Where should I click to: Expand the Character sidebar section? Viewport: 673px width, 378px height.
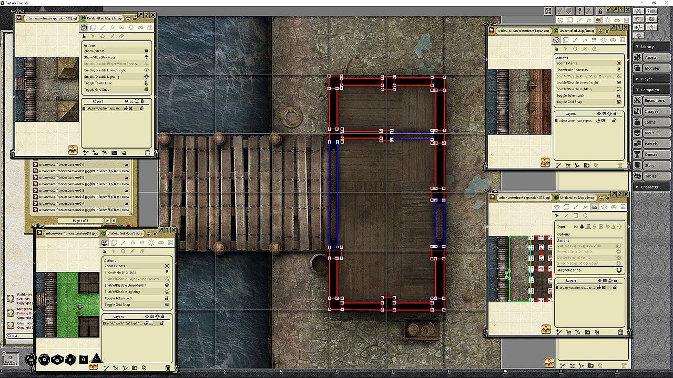(651, 187)
